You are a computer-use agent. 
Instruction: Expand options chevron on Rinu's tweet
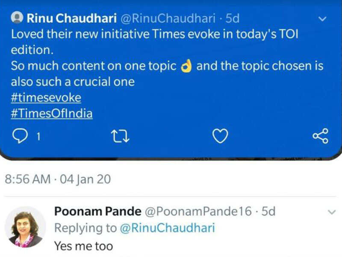(323, 18)
